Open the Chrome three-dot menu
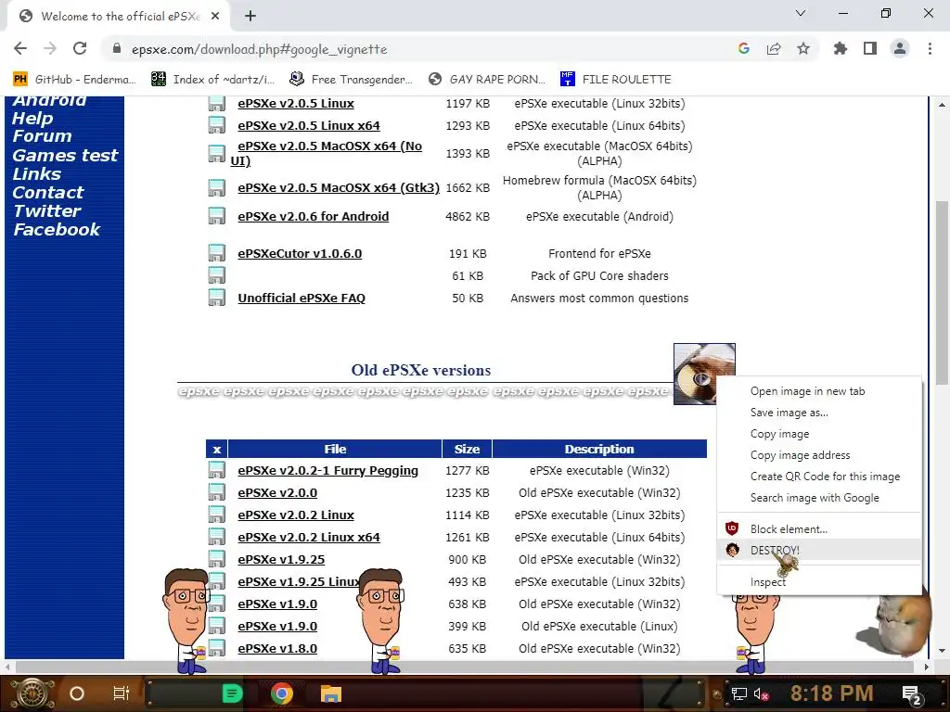 click(x=930, y=48)
